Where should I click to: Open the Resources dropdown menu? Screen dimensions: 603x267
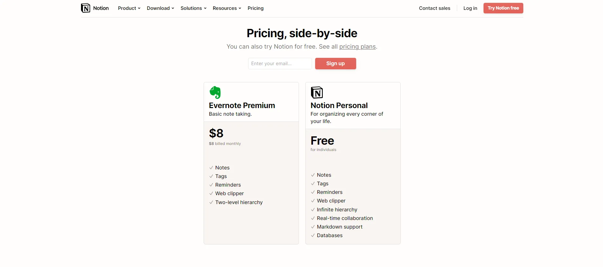[227, 8]
